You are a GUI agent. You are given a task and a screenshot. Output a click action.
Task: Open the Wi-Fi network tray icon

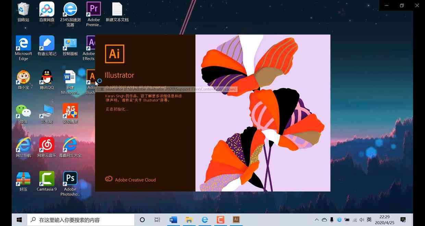pos(354,220)
